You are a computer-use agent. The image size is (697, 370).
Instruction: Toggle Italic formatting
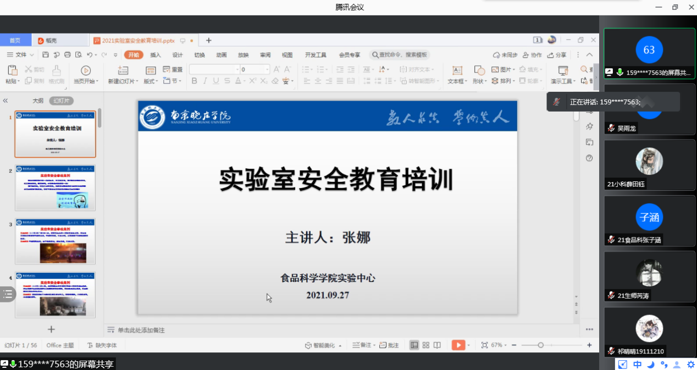pos(205,81)
